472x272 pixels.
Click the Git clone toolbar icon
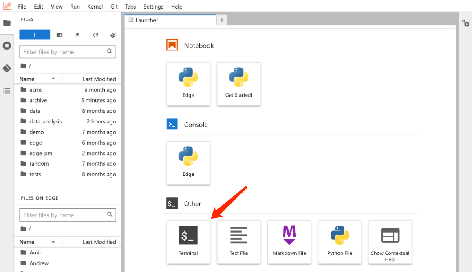[x=113, y=35]
